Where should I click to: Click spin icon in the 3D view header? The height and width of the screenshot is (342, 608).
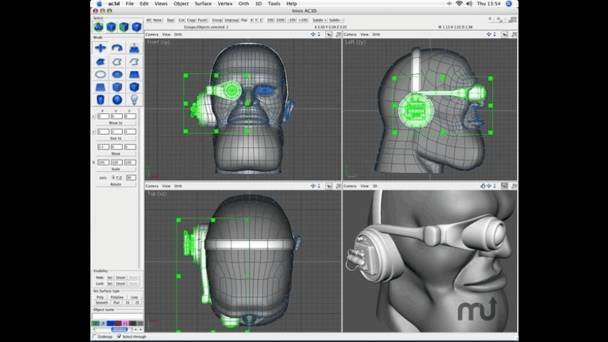click(x=483, y=186)
